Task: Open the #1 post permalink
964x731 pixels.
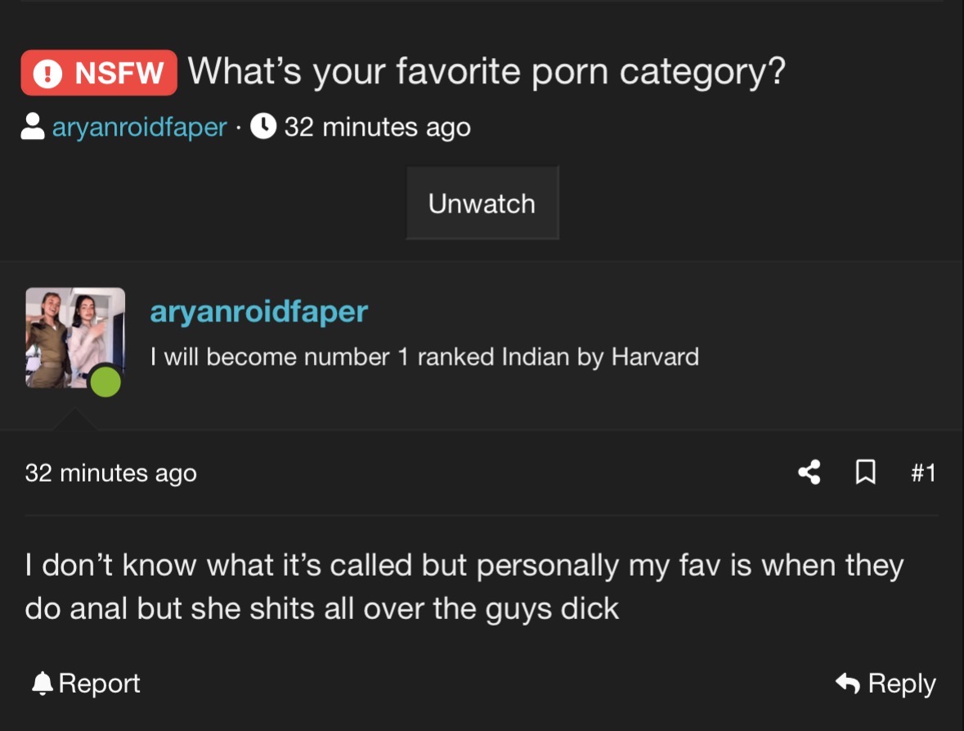Action: click(922, 472)
